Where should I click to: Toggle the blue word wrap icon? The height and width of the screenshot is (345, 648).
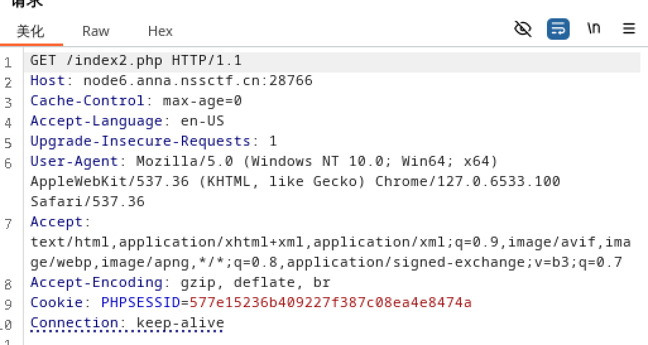click(x=558, y=28)
